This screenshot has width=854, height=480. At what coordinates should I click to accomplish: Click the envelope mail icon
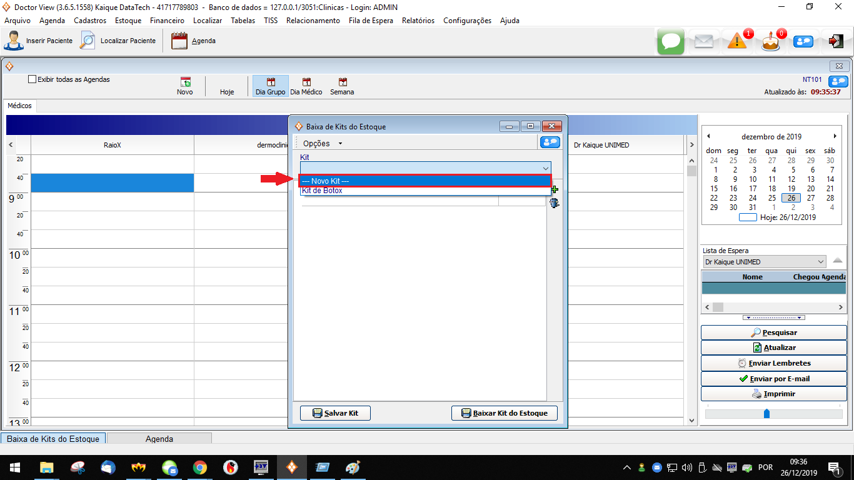point(704,41)
